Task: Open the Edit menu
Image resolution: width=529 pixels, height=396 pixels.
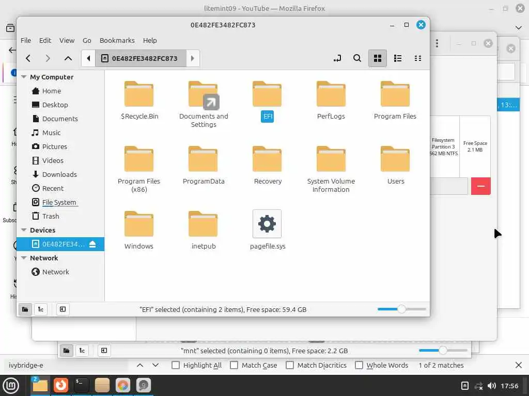Action: (45, 40)
